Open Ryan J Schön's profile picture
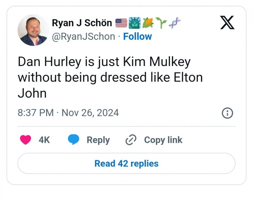This screenshot has height=198, width=253. click(33, 30)
